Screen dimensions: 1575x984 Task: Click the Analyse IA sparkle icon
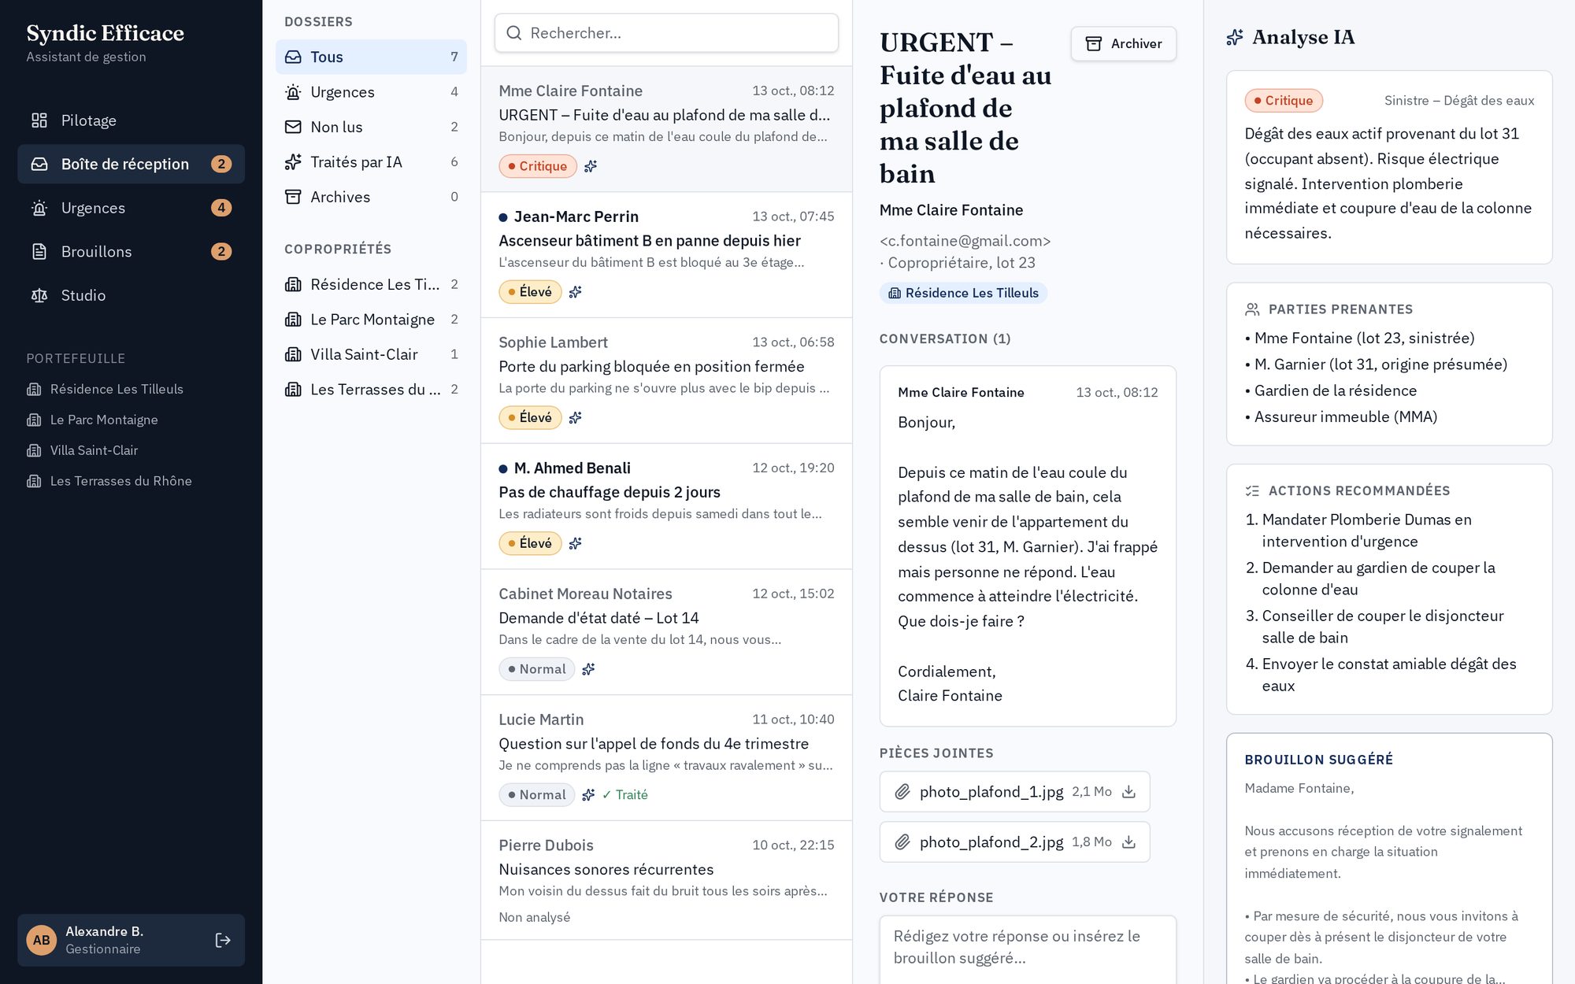[1235, 37]
